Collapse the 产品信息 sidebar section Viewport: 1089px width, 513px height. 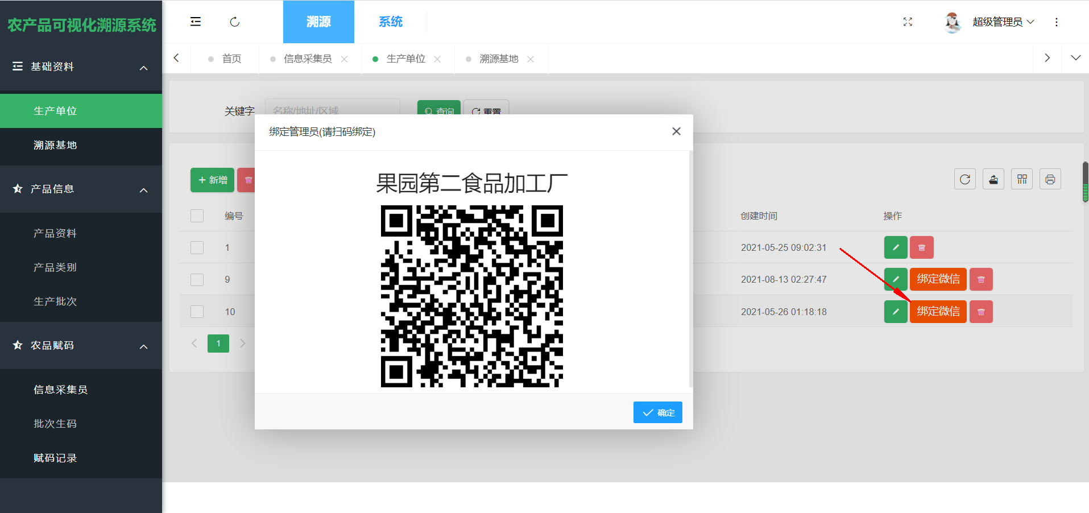pos(81,189)
